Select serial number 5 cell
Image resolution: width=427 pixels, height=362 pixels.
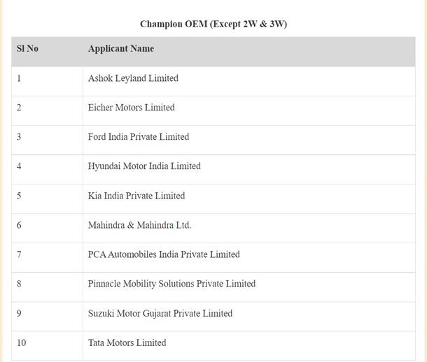(19, 196)
